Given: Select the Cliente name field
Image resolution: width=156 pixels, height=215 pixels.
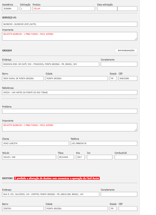Looking at the screenshot, I should point(36,143).
